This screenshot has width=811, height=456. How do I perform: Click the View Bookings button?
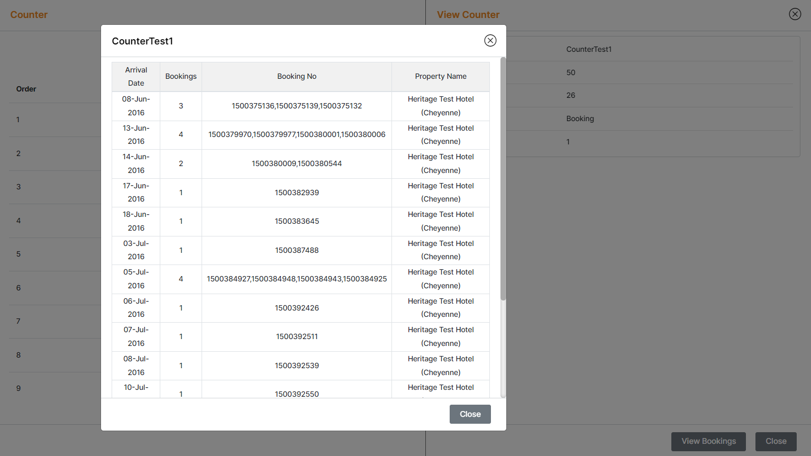coord(708,441)
